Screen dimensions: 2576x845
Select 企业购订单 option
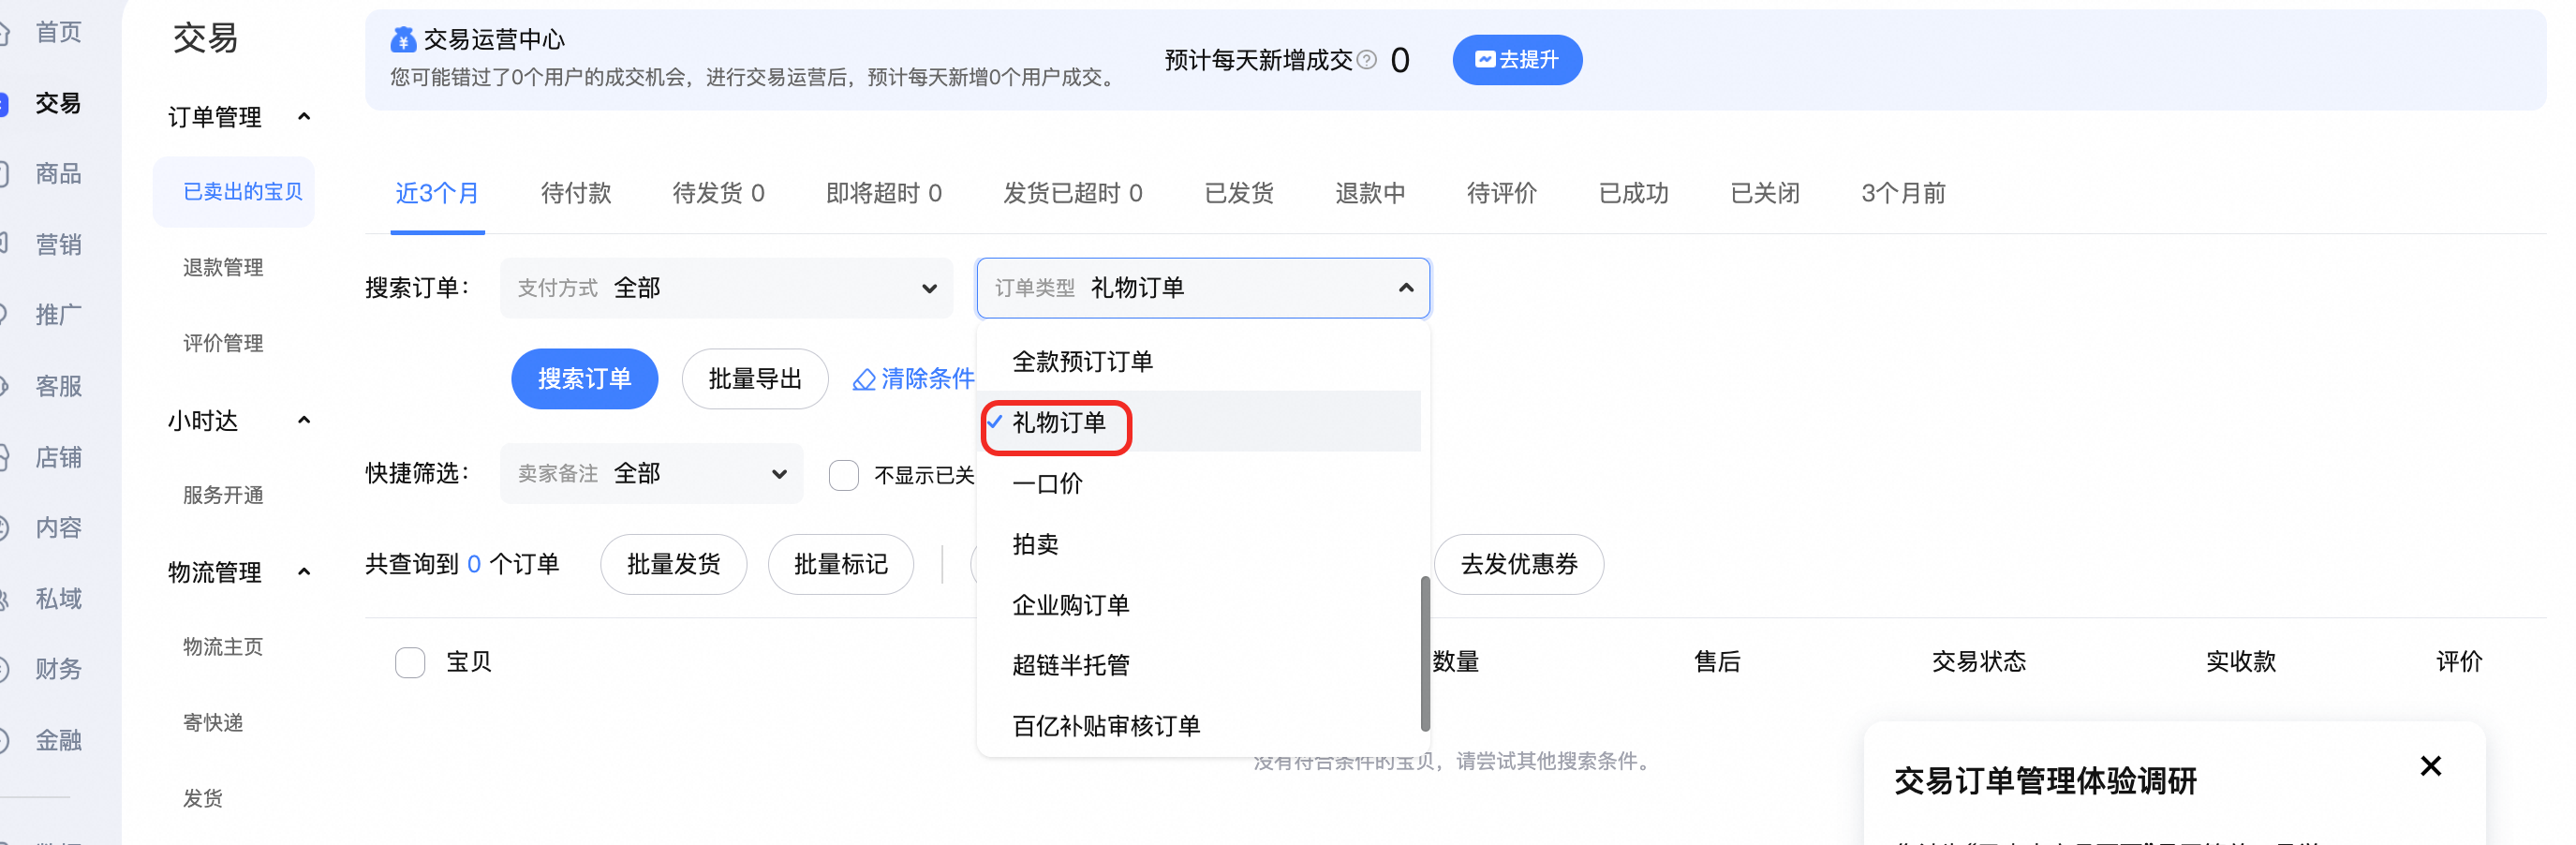[x=1199, y=605]
